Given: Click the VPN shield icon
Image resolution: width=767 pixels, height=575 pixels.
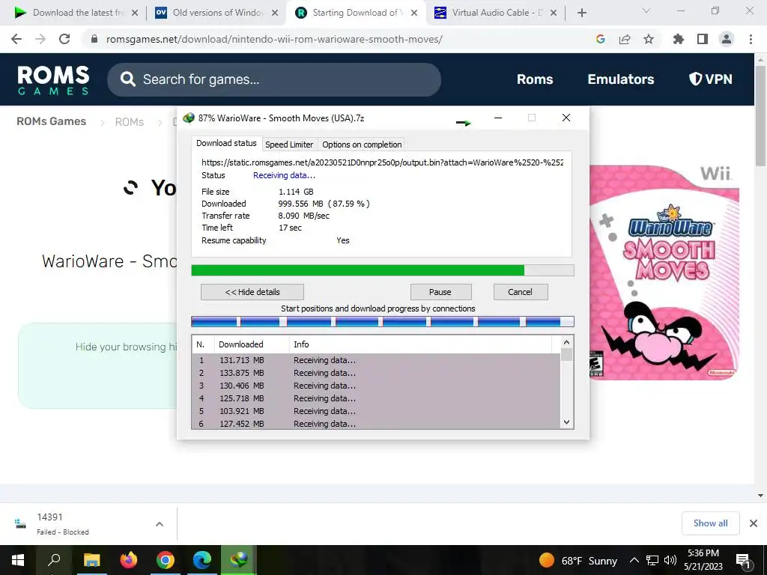Looking at the screenshot, I should pyautogui.click(x=695, y=79).
